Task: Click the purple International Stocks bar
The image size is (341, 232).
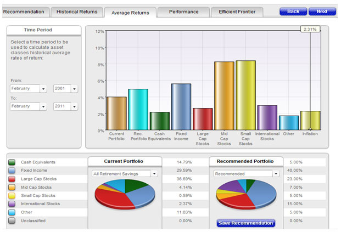Action: tap(267, 118)
